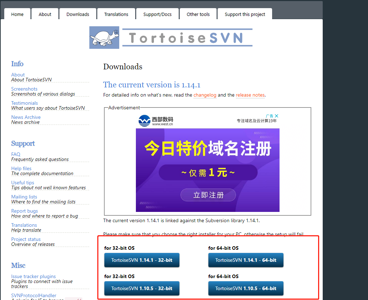
Task: Click 'Frequently asked questions' description text
Action: pyautogui.click(x=40, y=159)
